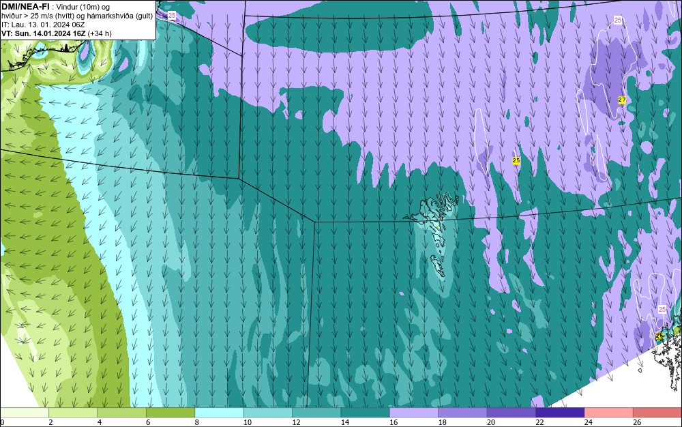Click the "DMI/NEA-FI" title text

pyautogui.click(x=25, y=7)
